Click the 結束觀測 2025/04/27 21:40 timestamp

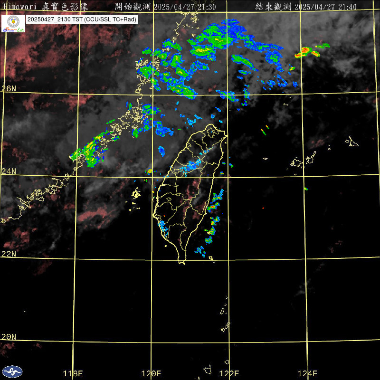pyautogui.click(x=306, y=7)
